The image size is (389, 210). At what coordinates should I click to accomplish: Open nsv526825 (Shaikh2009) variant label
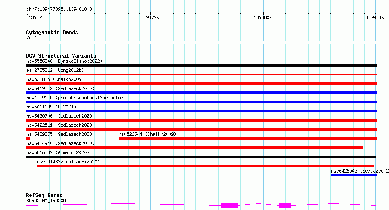55,79
